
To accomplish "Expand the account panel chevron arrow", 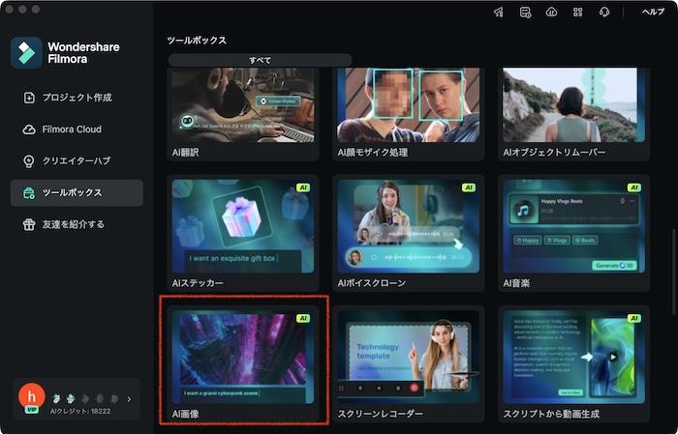I will click(129, 399).
